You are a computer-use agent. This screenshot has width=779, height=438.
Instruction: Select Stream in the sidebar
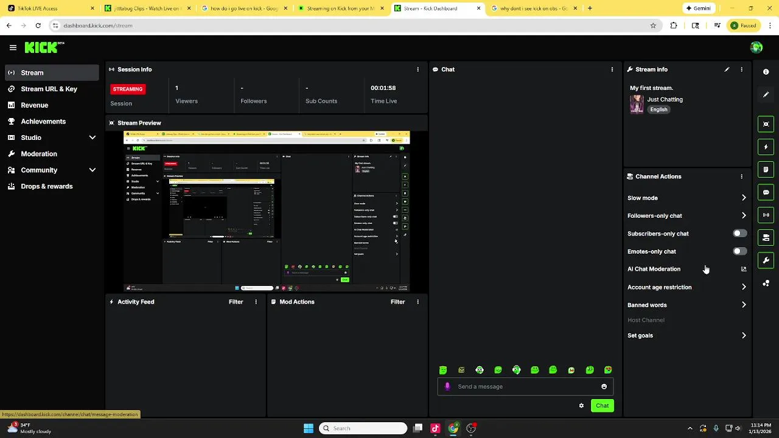click(x=52, y=72)
